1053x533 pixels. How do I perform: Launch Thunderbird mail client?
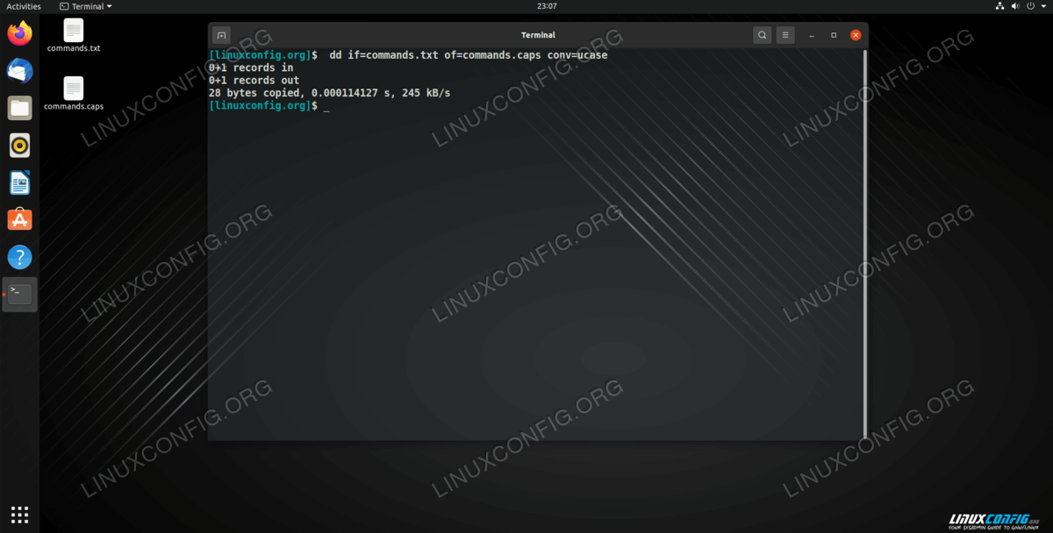click(19, 71)
